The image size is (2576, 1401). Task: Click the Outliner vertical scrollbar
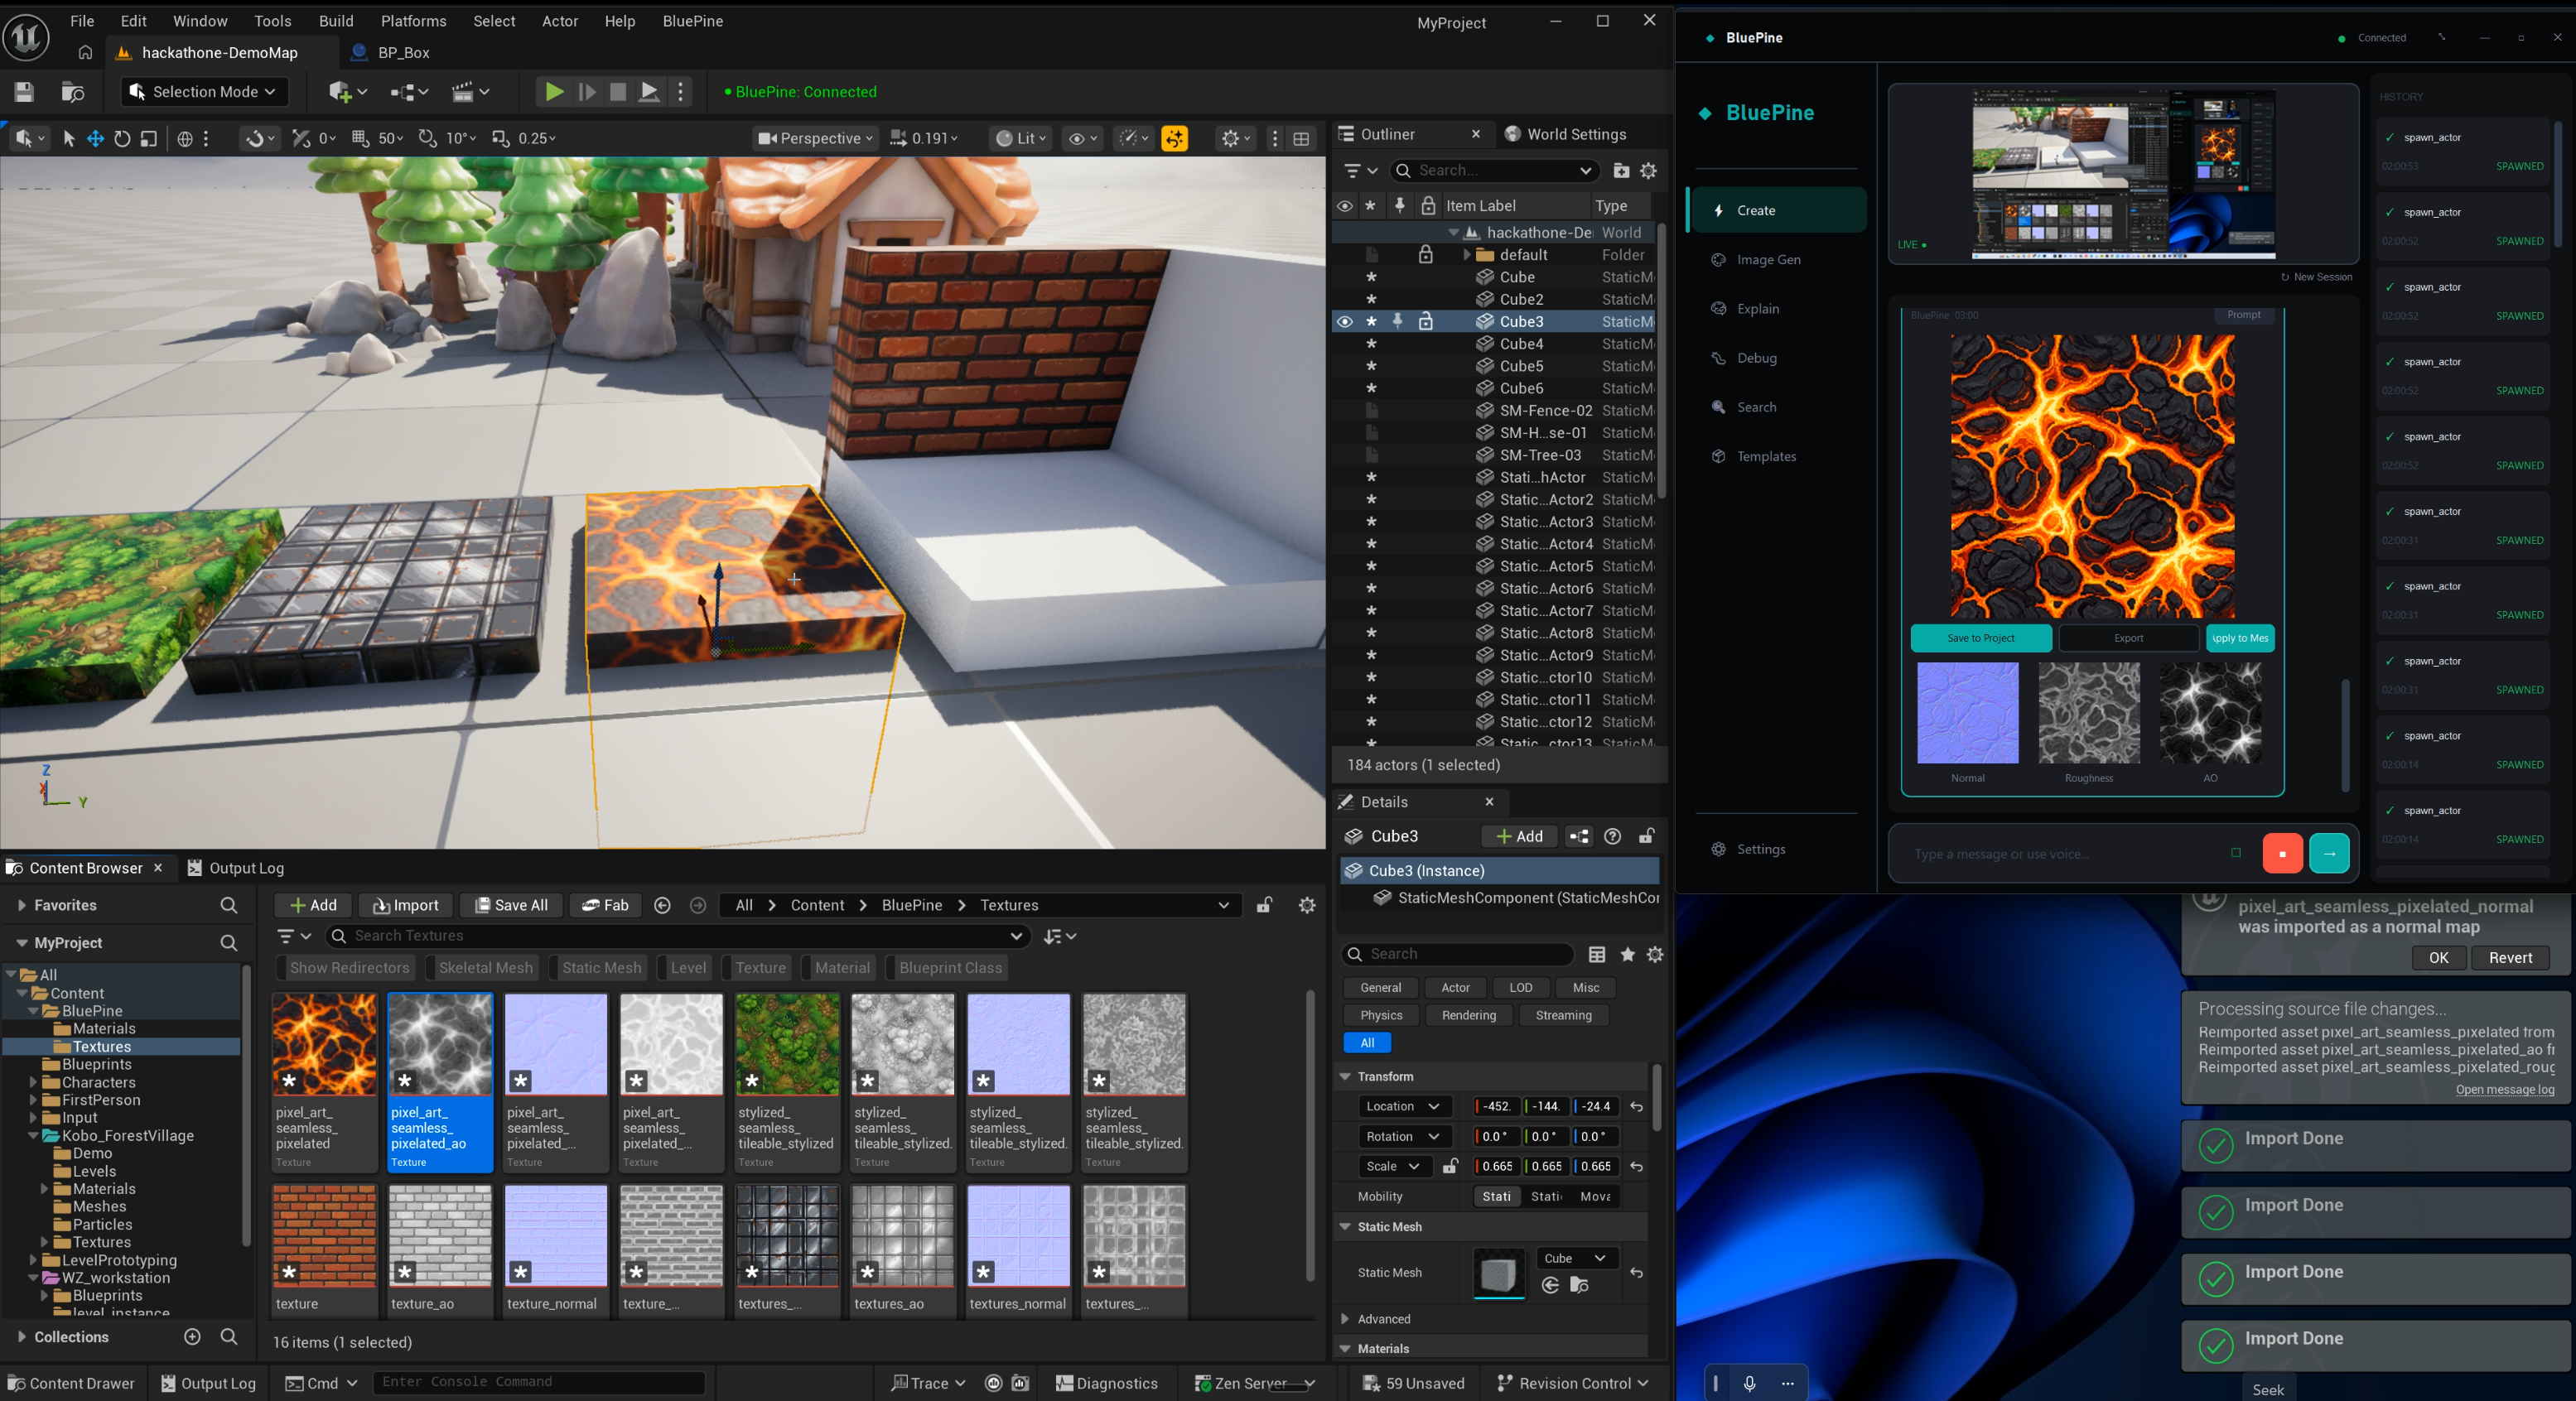[x=1661, y=360]
